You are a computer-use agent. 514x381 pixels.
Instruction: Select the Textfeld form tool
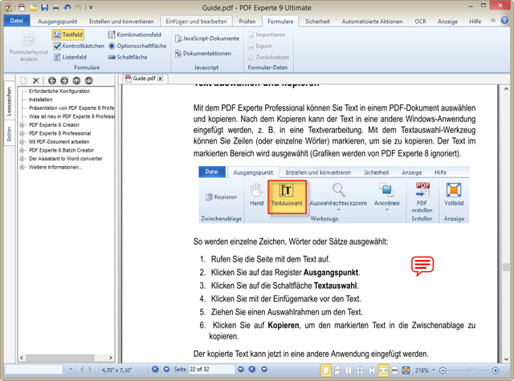(67, 34)
